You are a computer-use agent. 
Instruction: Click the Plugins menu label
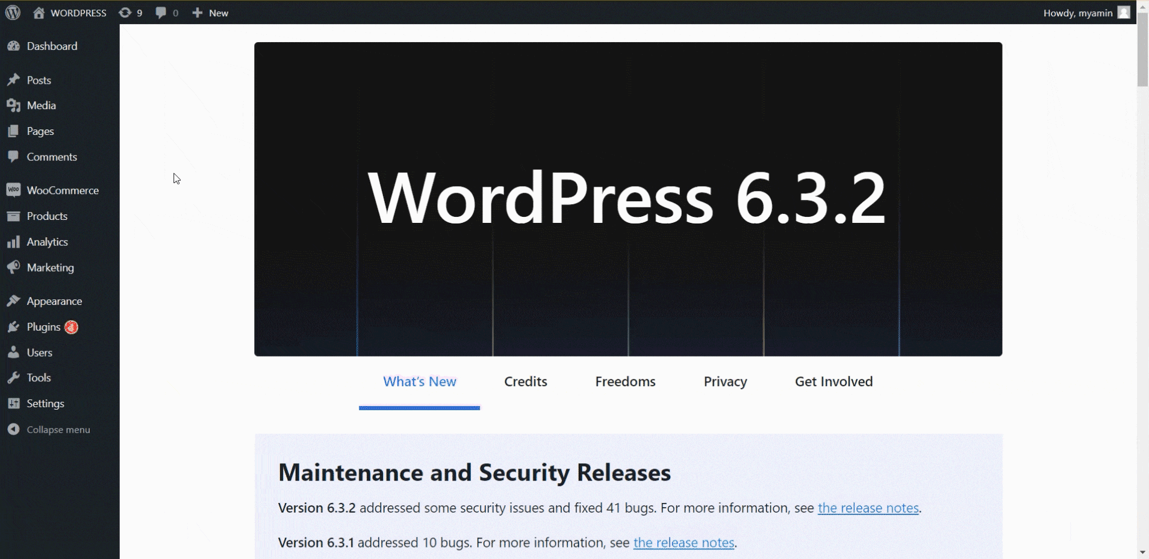[x=43, y=327]
